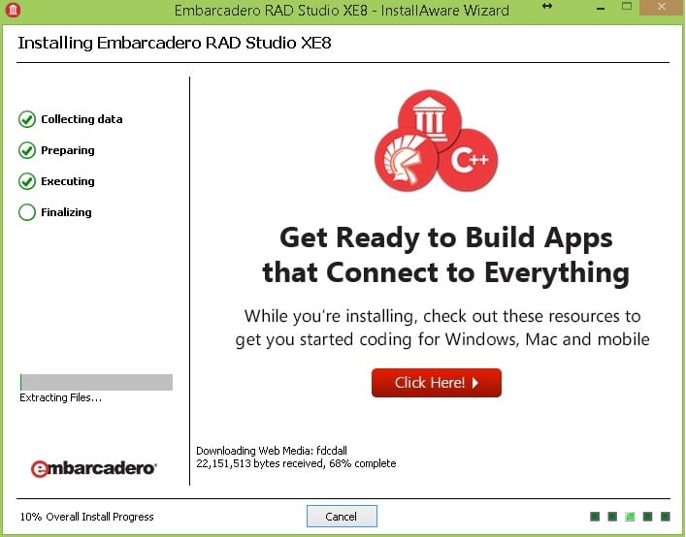
Task: Click the 'Executing' step label
Action: pos(68,181)
